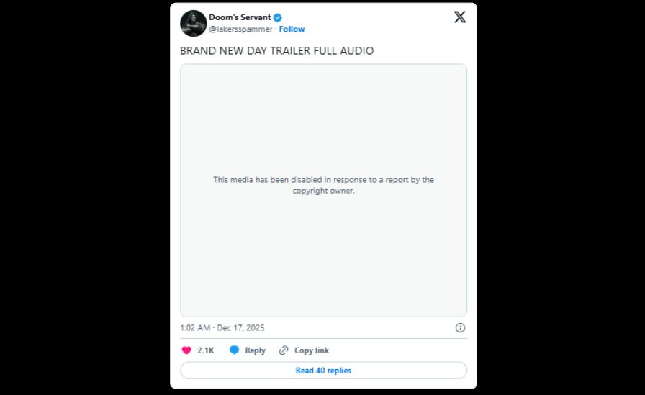Viewport: 645px width, 395px height.
Task: Click the 2.1K likes count
Action: [x=206, y=350]
